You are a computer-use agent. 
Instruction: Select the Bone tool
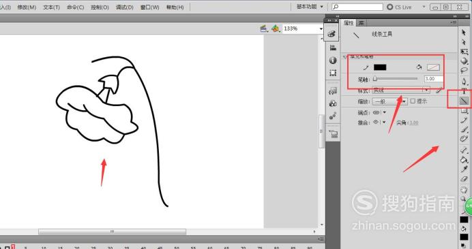(x=464, y=150)
